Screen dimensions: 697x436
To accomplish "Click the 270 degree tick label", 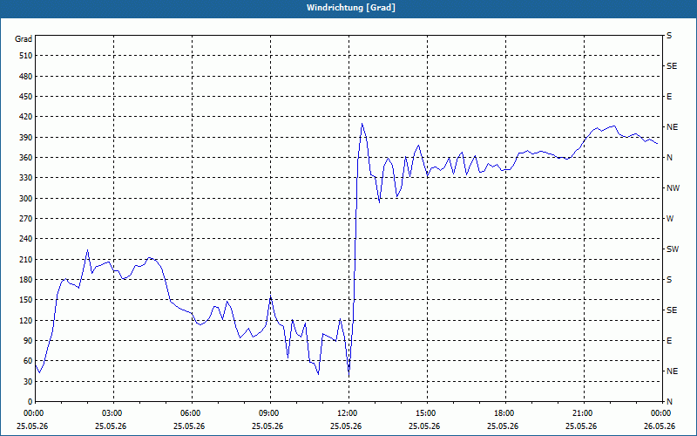I will [26, 219].
